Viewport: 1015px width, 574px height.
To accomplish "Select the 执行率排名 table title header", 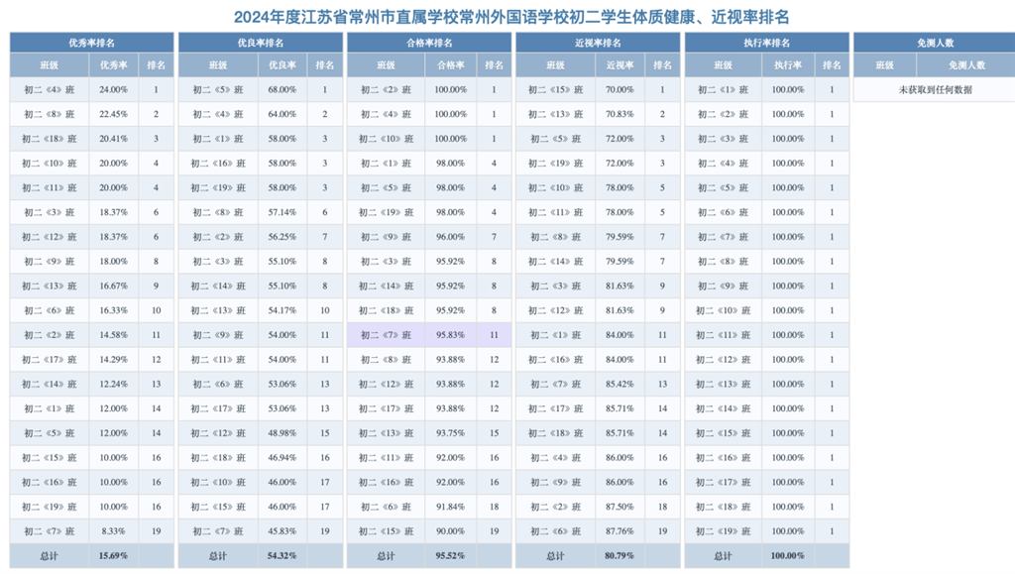I will 766,43.
